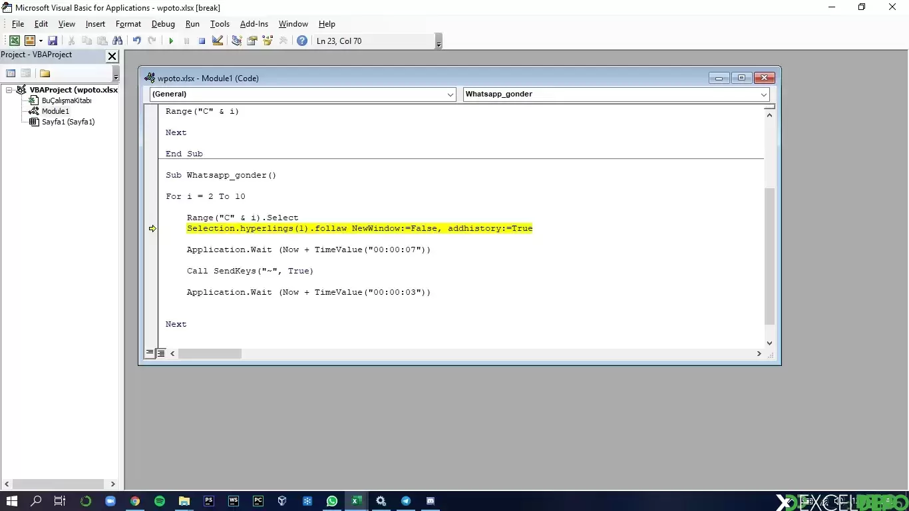909x511 pixels.
Task: Open the Add-Ins menu
Action: tap(254, 24)
